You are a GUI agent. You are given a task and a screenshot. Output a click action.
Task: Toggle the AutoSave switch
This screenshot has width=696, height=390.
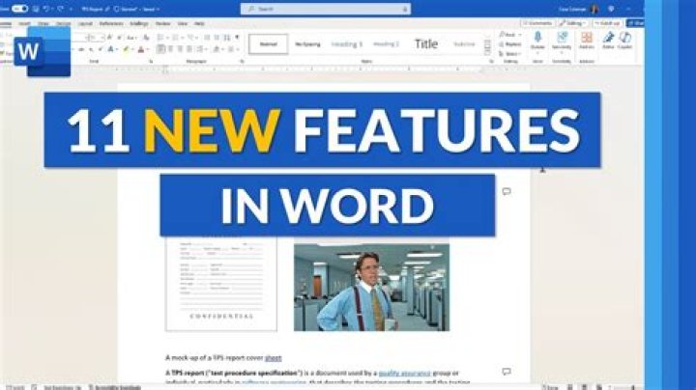tap(18, 9)
